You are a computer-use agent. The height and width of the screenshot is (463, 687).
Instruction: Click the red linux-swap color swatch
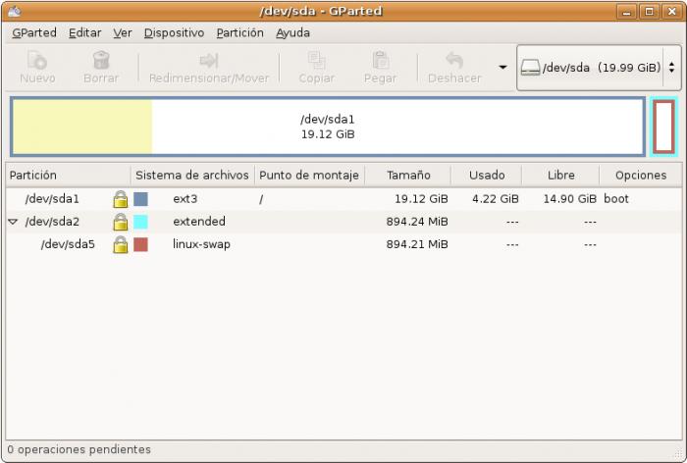pyautogui.click(x=140, y=244)
